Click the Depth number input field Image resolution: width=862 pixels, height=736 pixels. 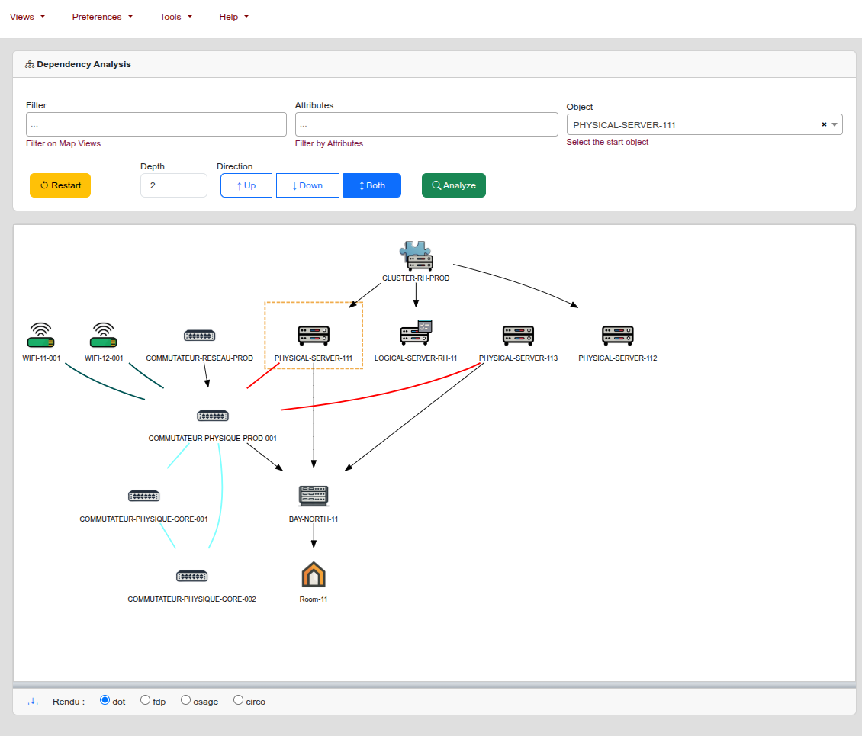173,185
